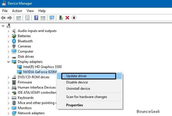The height and width of the screenshot is (116, 172).
Task: Click the root computer node icon
Action: (8, 26)
